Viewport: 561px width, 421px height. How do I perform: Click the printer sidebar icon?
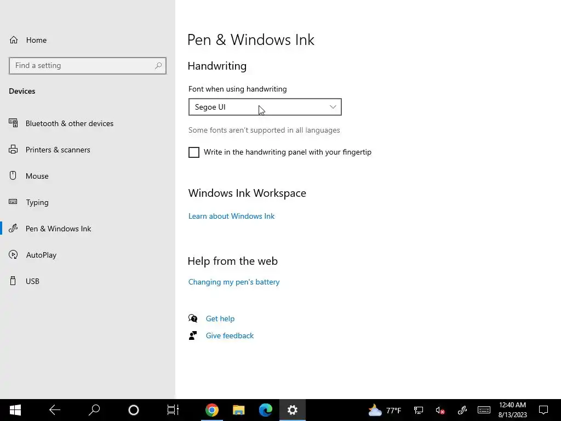click(13, 149)
